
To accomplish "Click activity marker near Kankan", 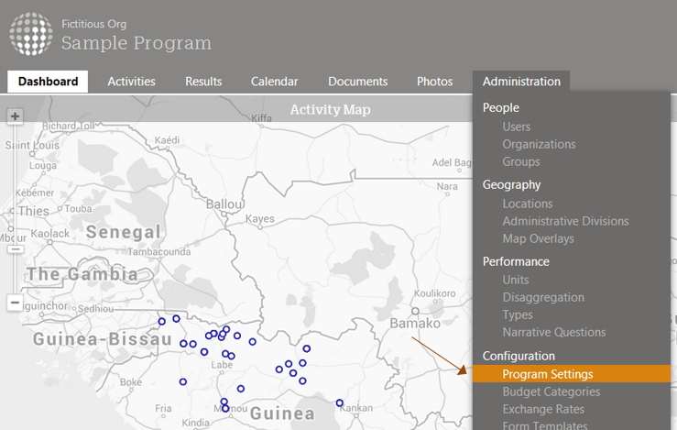I will [340, 402].
